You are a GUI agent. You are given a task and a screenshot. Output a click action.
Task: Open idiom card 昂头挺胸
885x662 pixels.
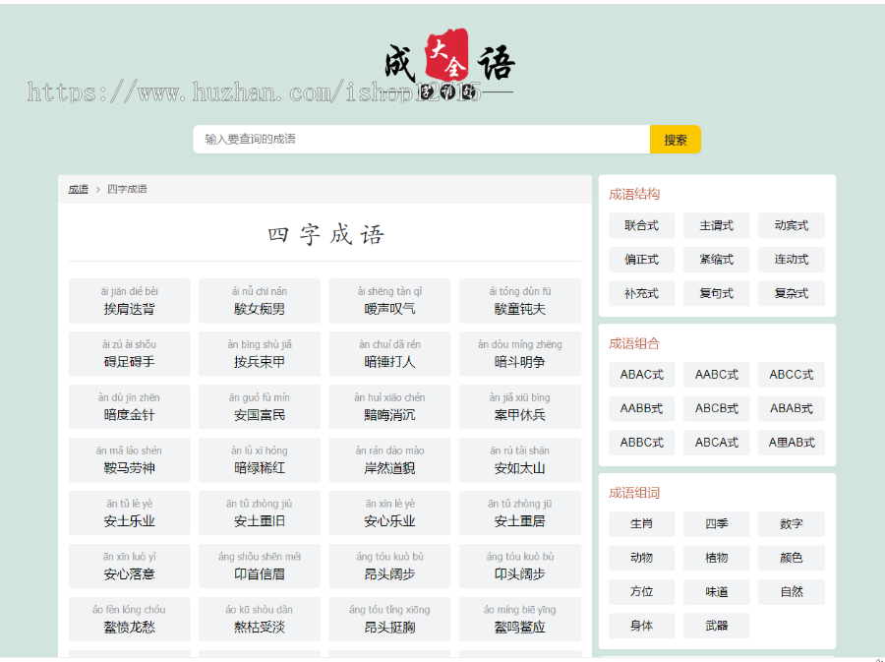pyautogui.click(x=389, y=619)
